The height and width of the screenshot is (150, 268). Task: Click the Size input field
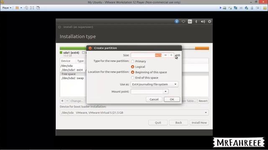click(x=147, y=55)
